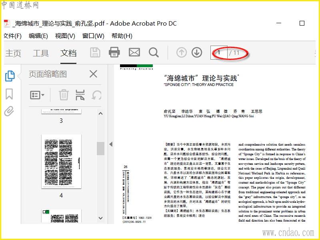Close the 页面缩略图 panel
Image resolution: width=320 pixels, height=240 pixels.
point(93,74)
